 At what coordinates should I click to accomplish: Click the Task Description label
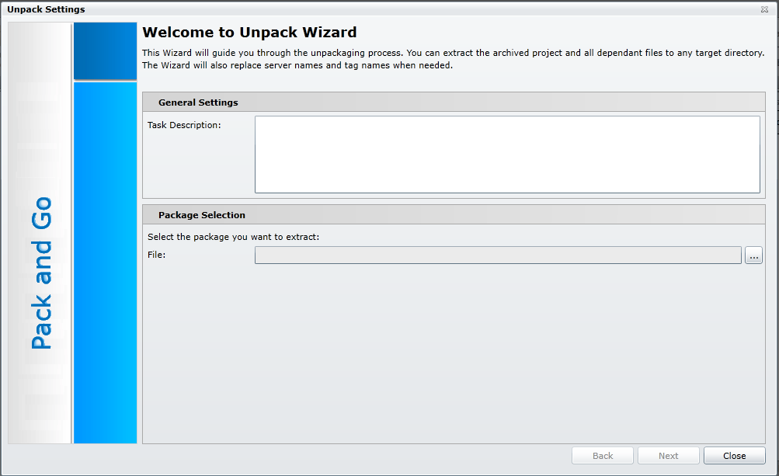click(184, 125)
